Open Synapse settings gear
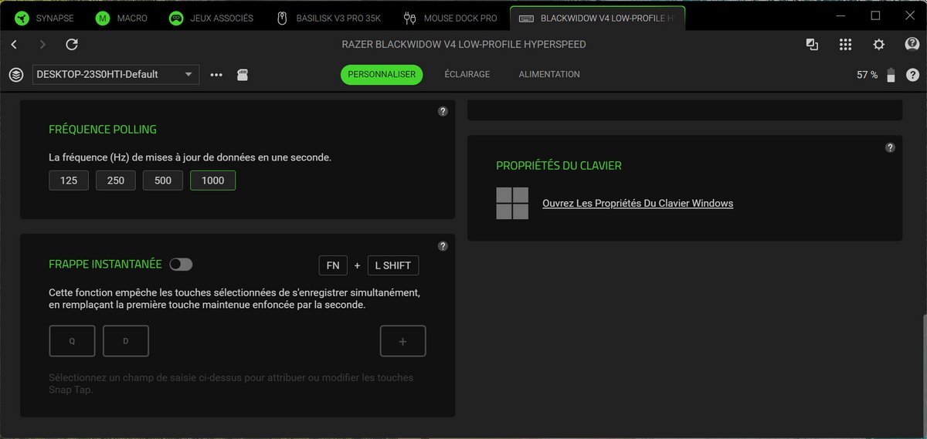 pos(878,45)
